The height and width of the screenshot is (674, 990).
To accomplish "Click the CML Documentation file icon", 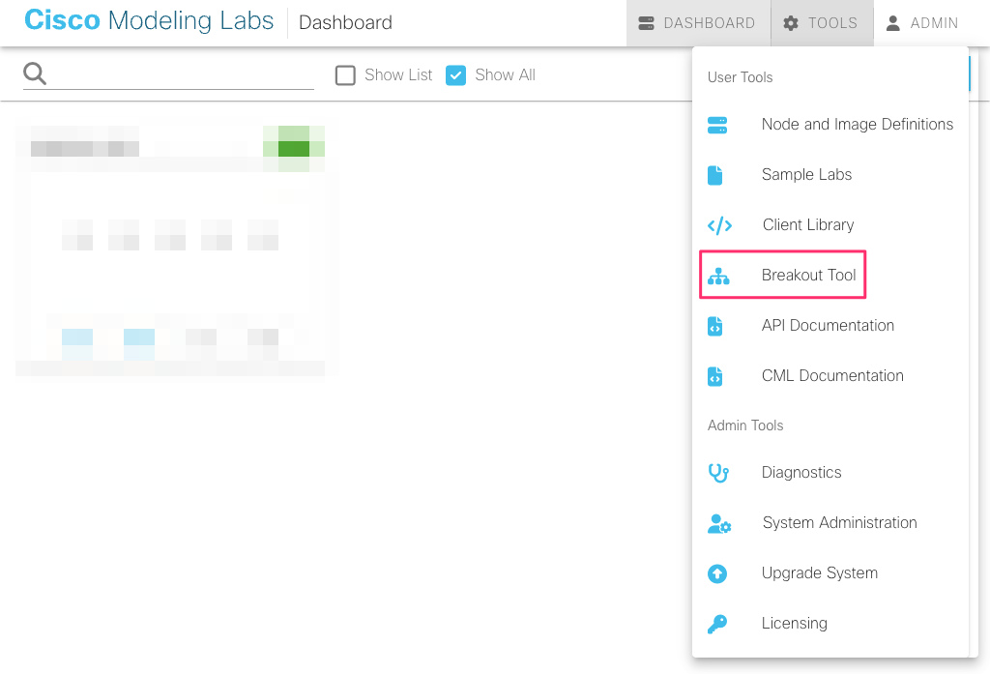I will 714,376.
